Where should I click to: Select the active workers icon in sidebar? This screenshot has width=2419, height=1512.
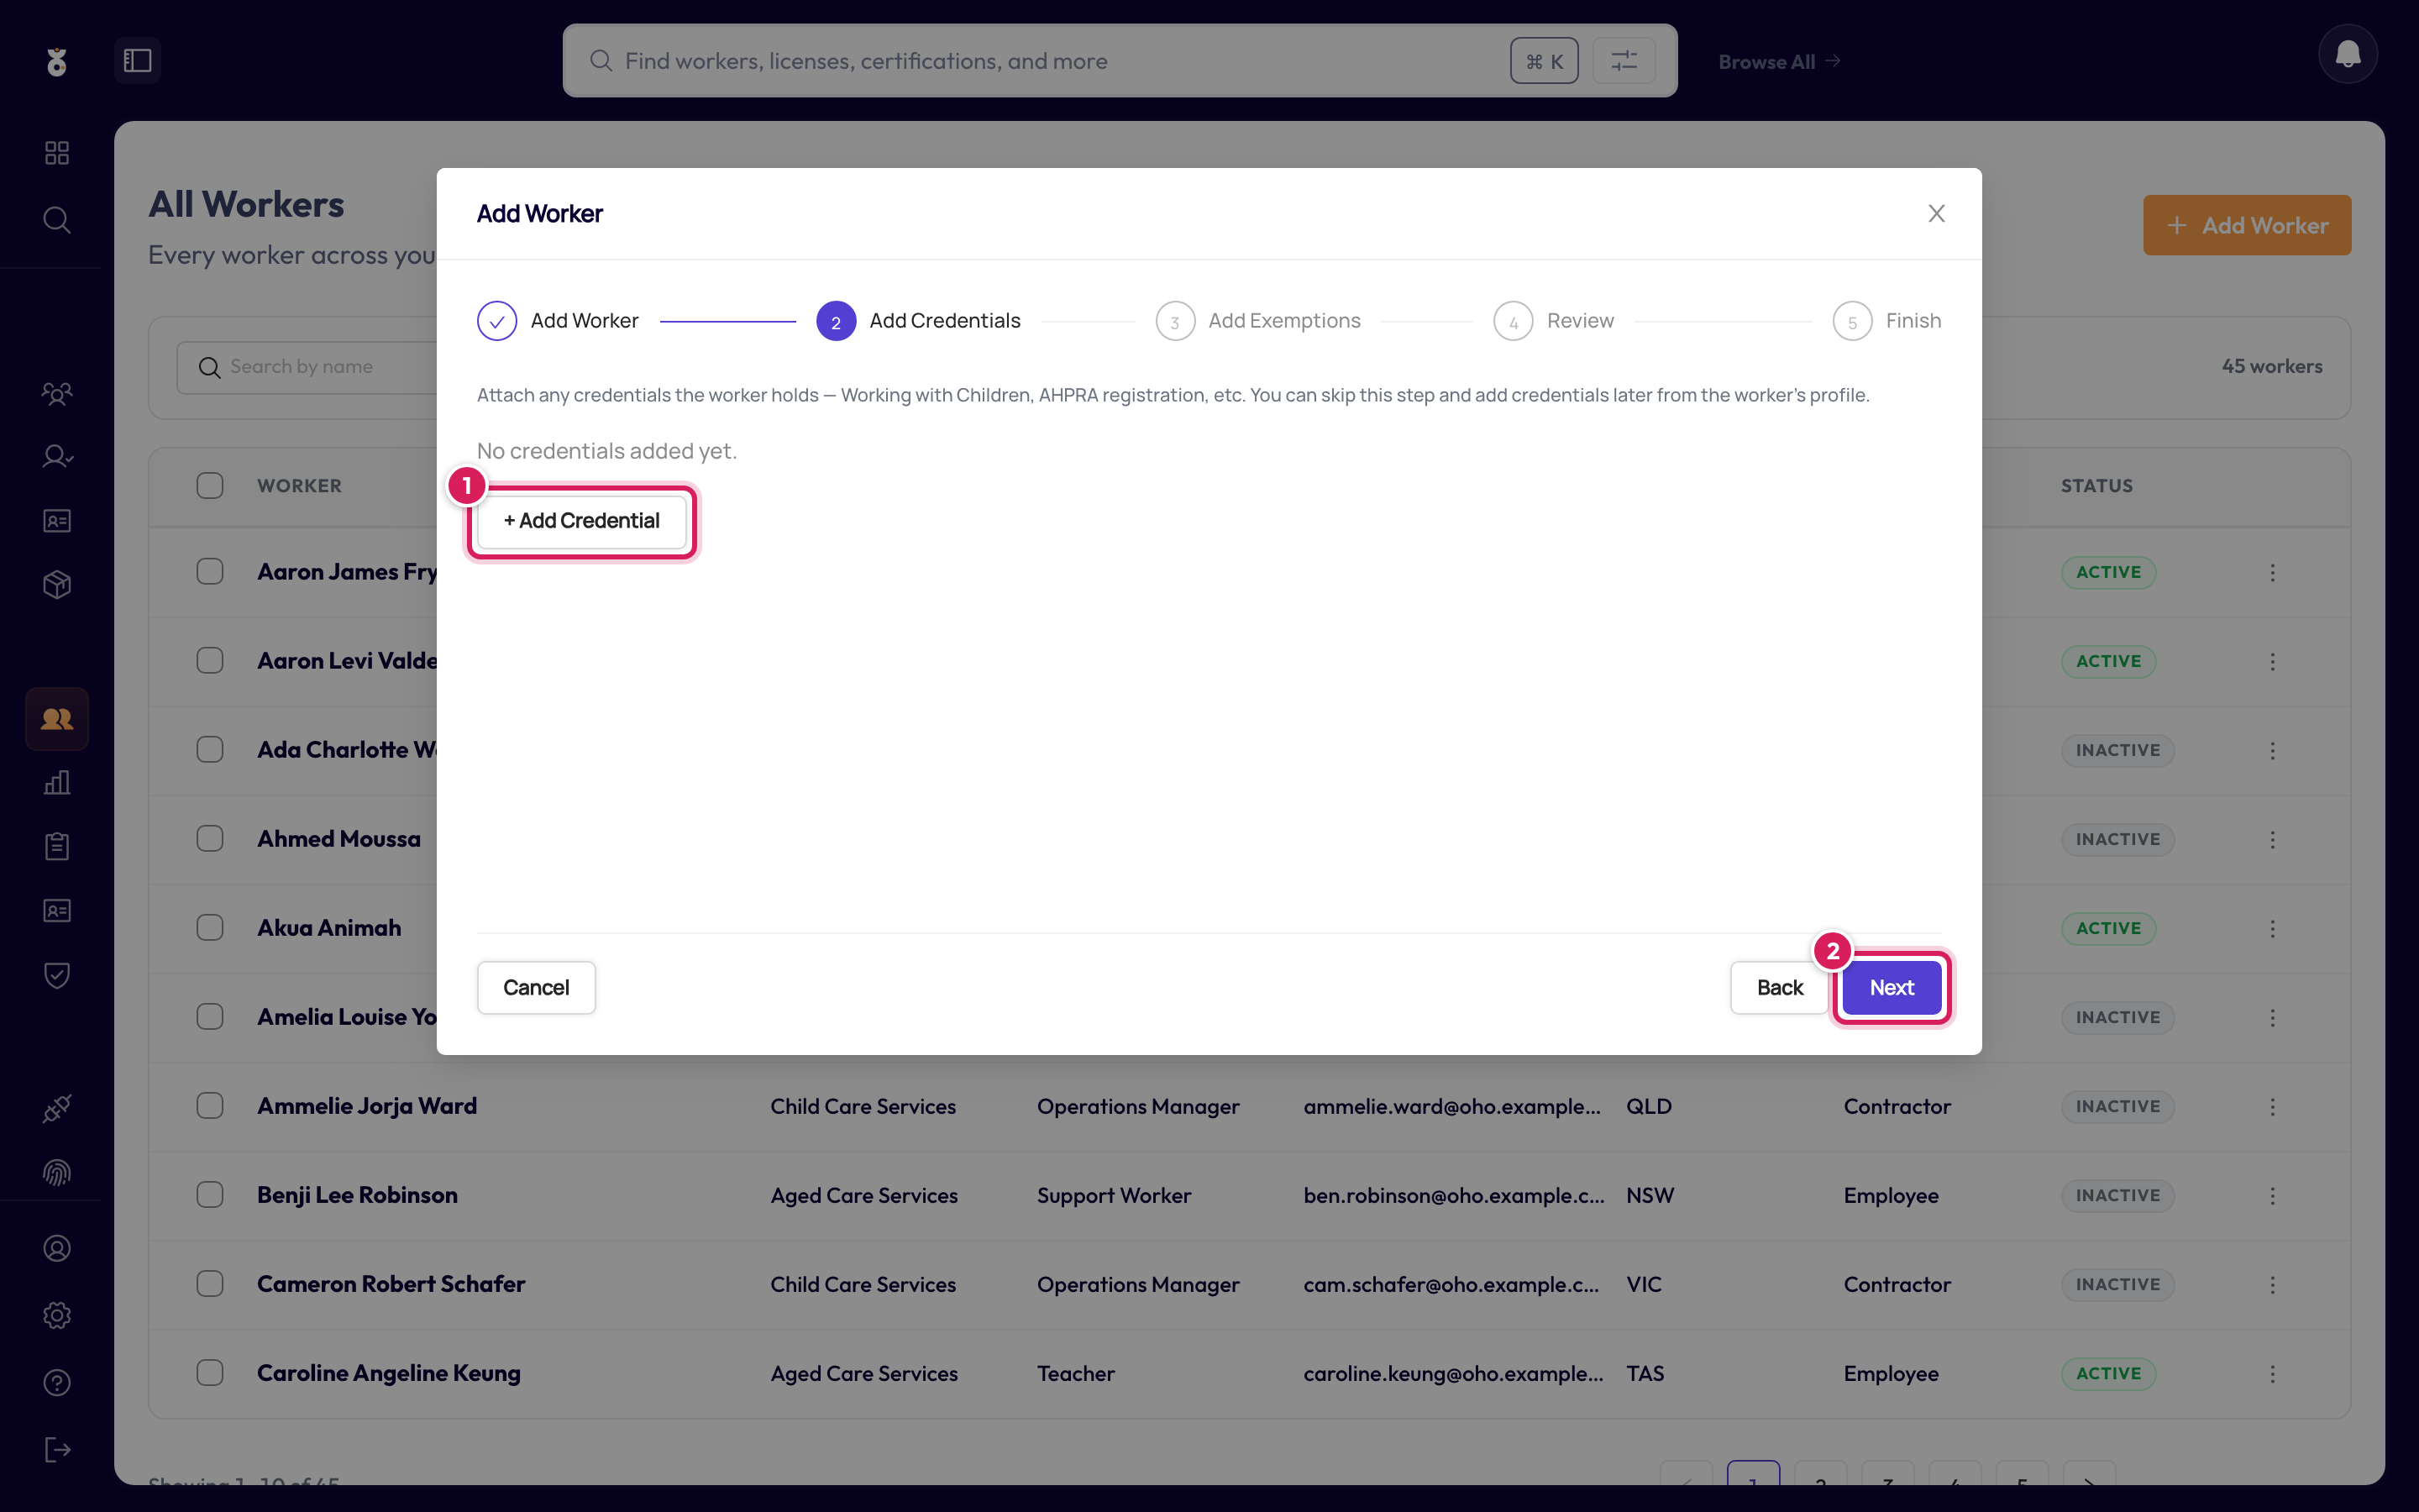[x=57, y=719]
